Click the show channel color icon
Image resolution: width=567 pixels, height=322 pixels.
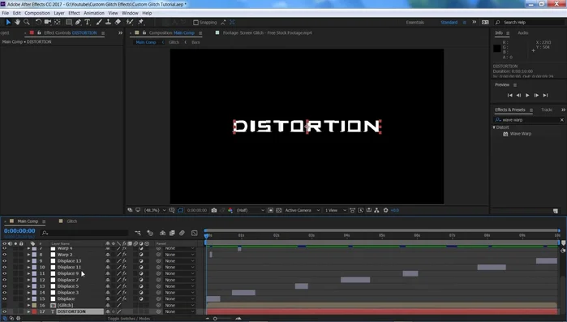[x=230, y=210]
